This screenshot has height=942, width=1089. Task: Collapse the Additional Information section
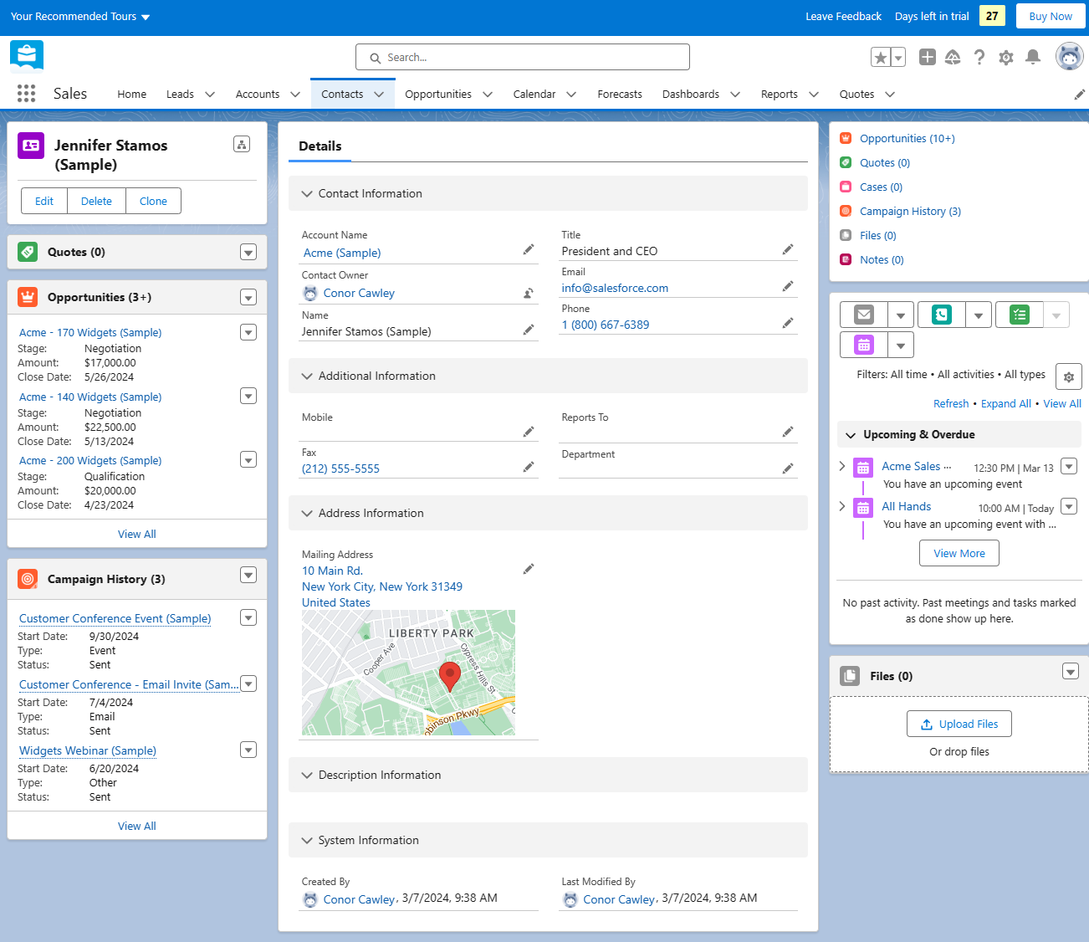(307, 376)
